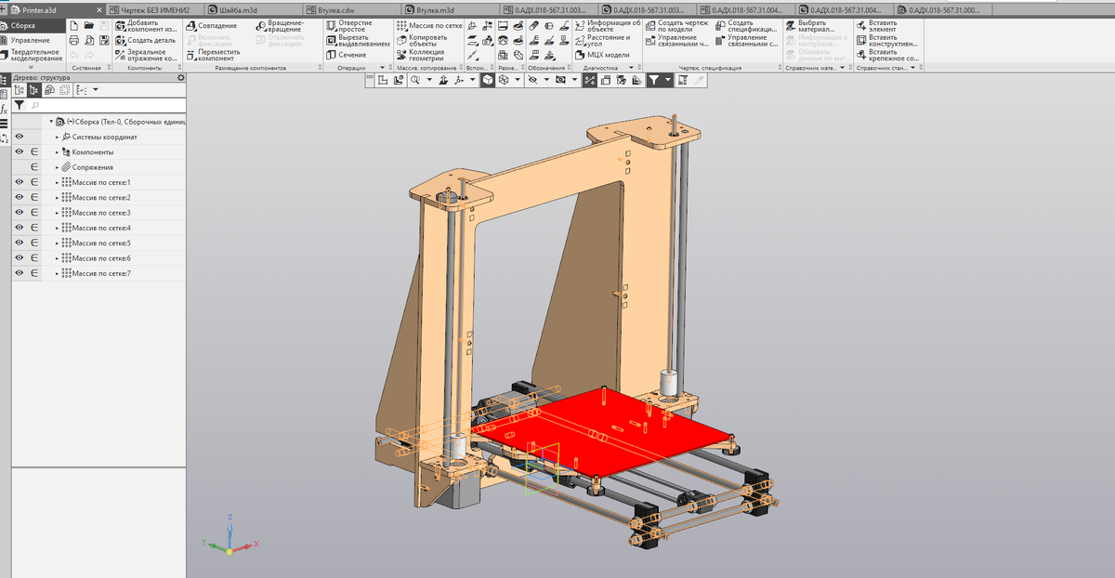
Task: Click Создать чертеж по модели
Action: click(676, 26)
